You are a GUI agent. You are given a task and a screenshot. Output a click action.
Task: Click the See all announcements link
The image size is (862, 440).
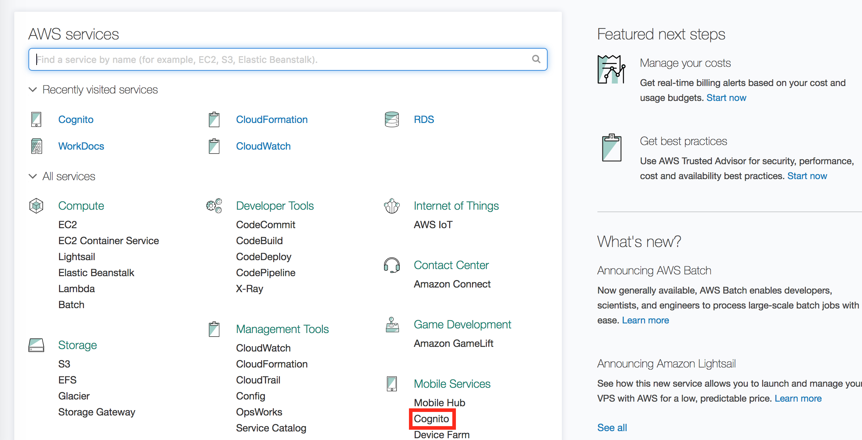point(612,428)
